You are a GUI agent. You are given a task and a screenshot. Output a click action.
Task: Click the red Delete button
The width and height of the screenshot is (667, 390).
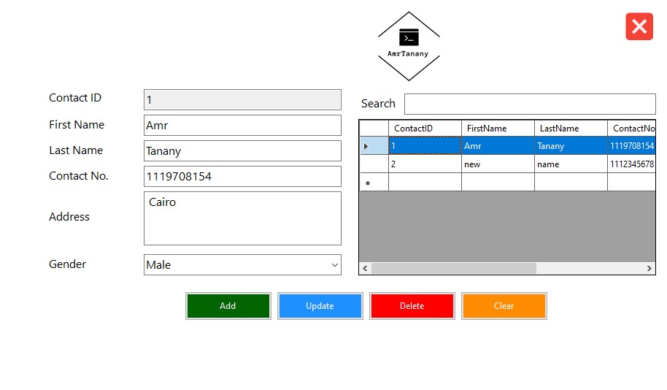(412, 306)
